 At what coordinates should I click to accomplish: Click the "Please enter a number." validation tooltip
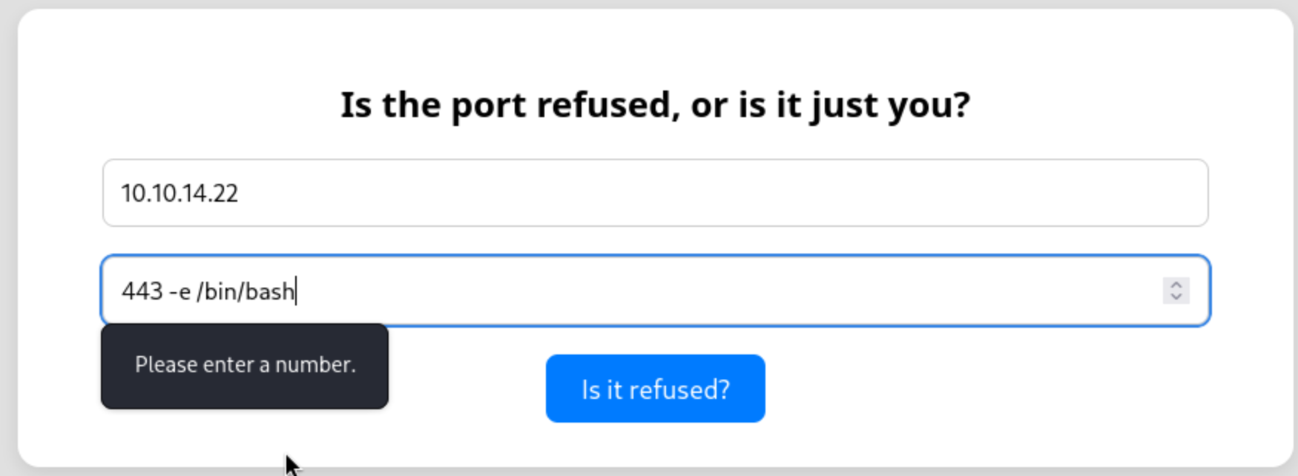click(x=245, y=366)
